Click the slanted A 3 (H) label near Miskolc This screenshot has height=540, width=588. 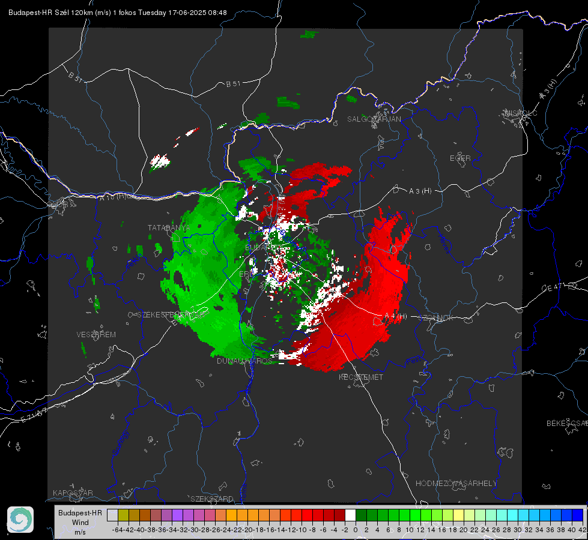[x=548, y=89]
